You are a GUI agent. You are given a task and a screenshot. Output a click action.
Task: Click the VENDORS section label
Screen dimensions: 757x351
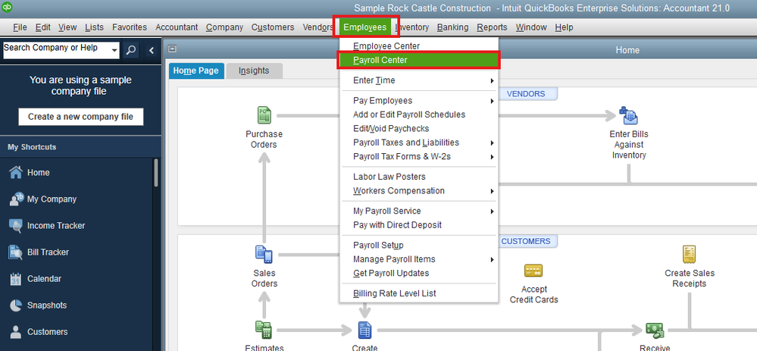[526, 94]
